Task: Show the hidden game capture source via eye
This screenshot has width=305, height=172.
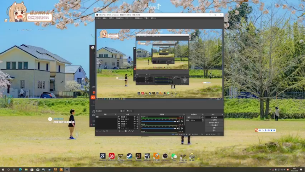Action: (x=135, y=126)
